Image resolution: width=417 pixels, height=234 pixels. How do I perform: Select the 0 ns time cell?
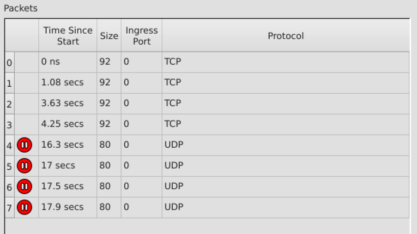67,62
